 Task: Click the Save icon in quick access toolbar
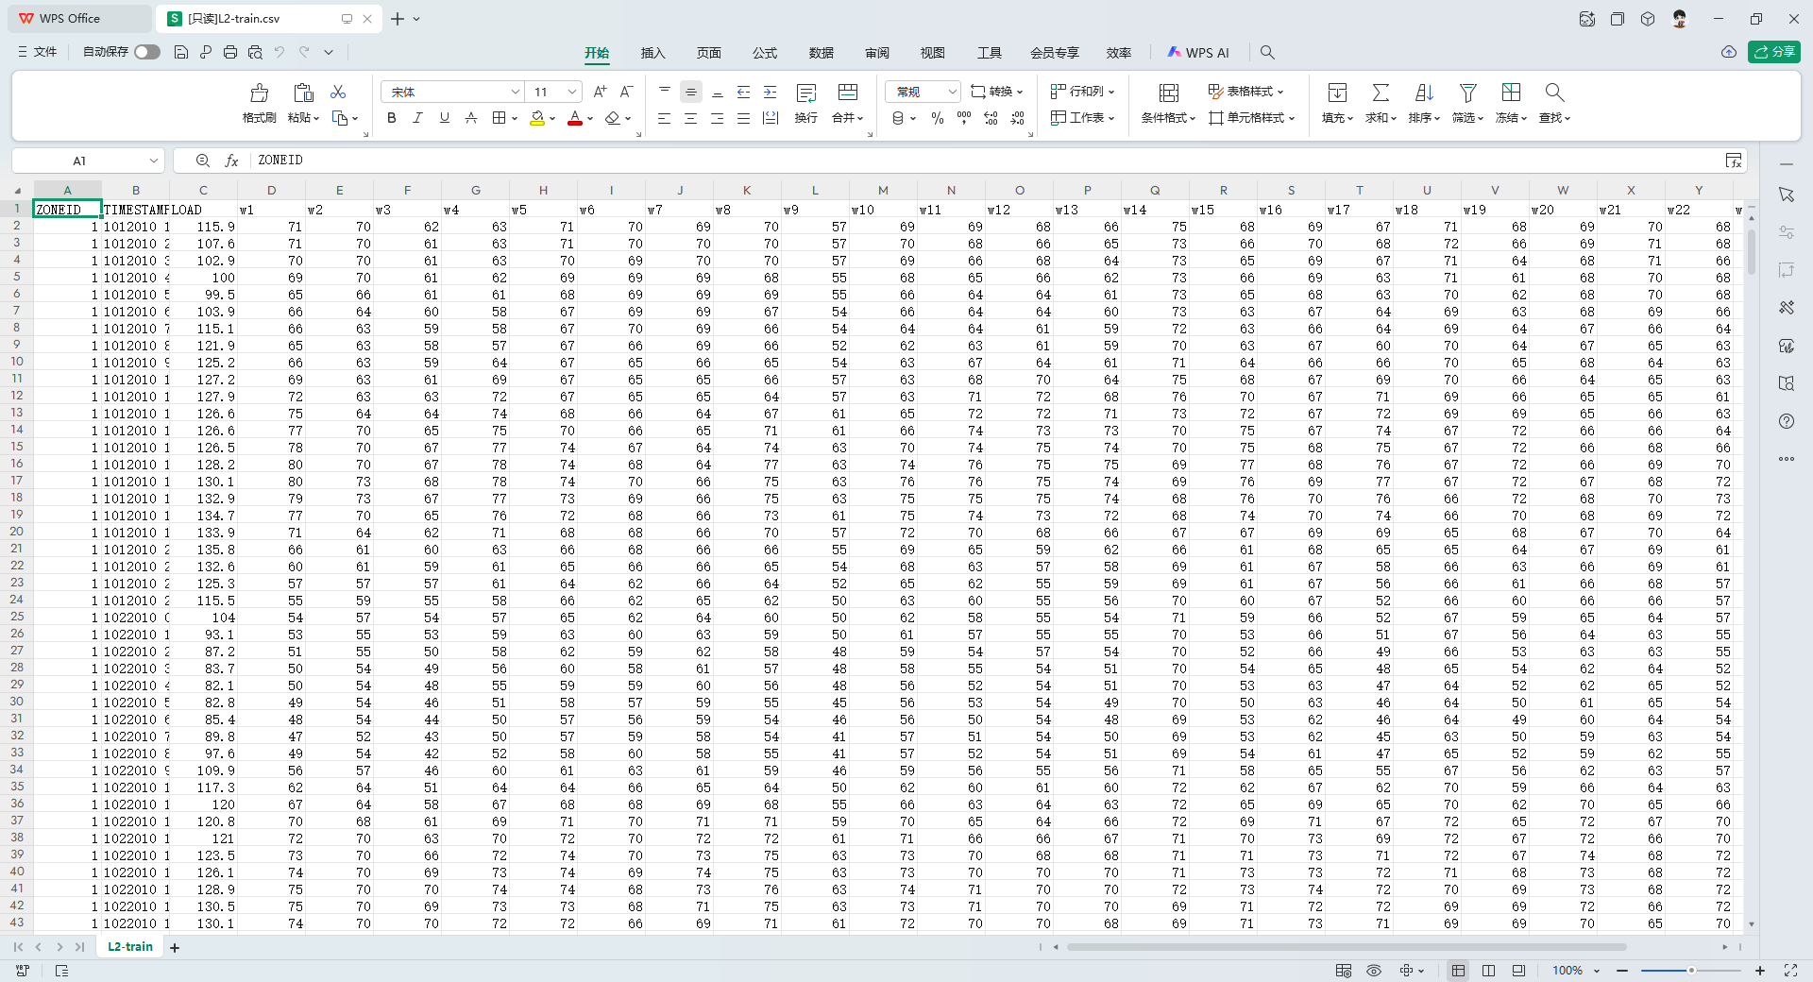point(181,52)
